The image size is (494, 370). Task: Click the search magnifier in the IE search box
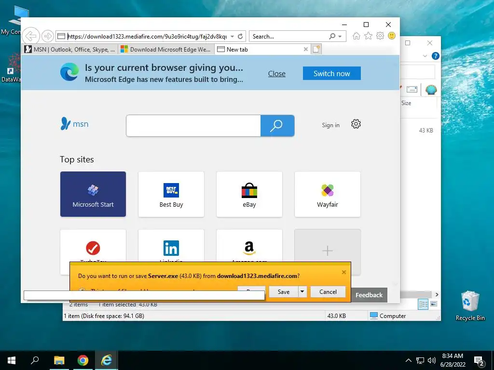point(332,37)
